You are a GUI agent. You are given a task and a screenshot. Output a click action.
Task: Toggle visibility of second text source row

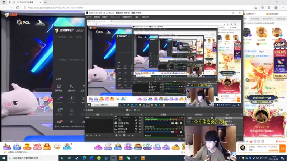click(x=136, y=121)
